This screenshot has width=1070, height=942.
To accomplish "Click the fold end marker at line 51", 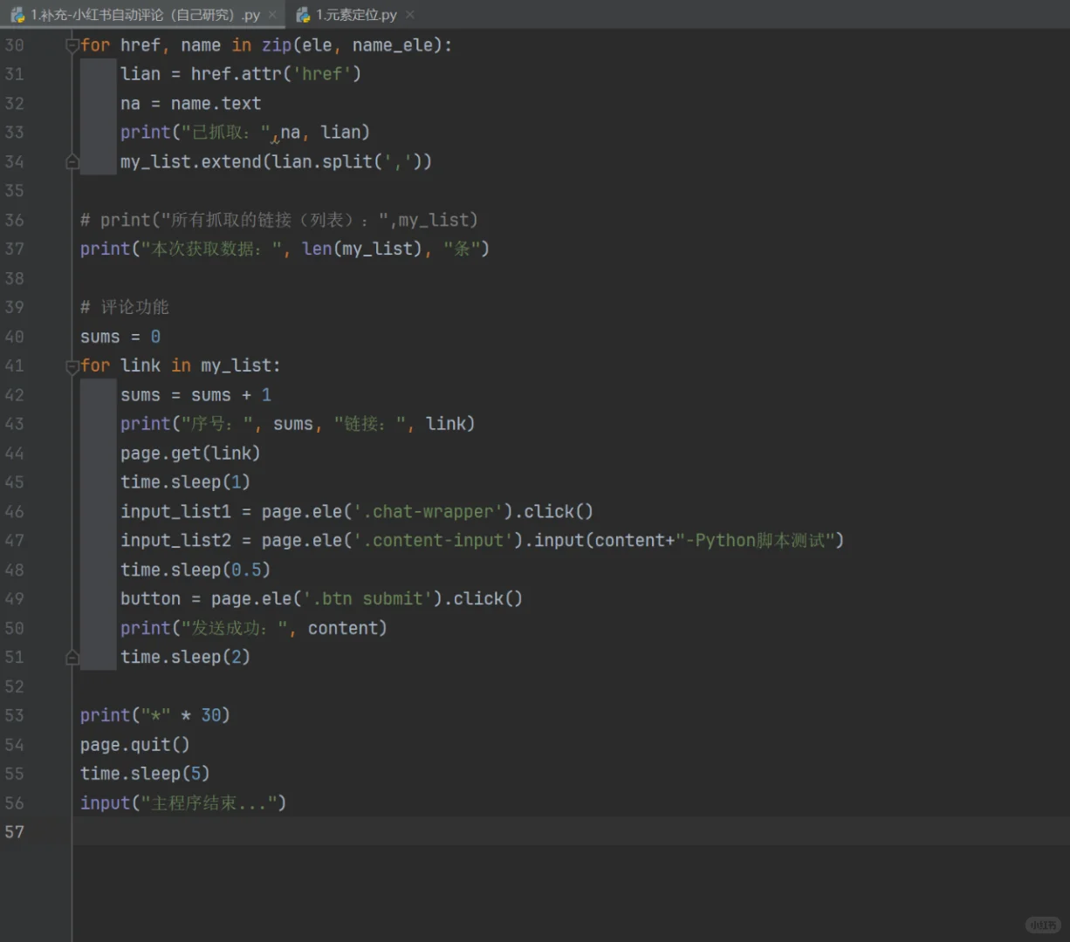I will click(72, 658).
